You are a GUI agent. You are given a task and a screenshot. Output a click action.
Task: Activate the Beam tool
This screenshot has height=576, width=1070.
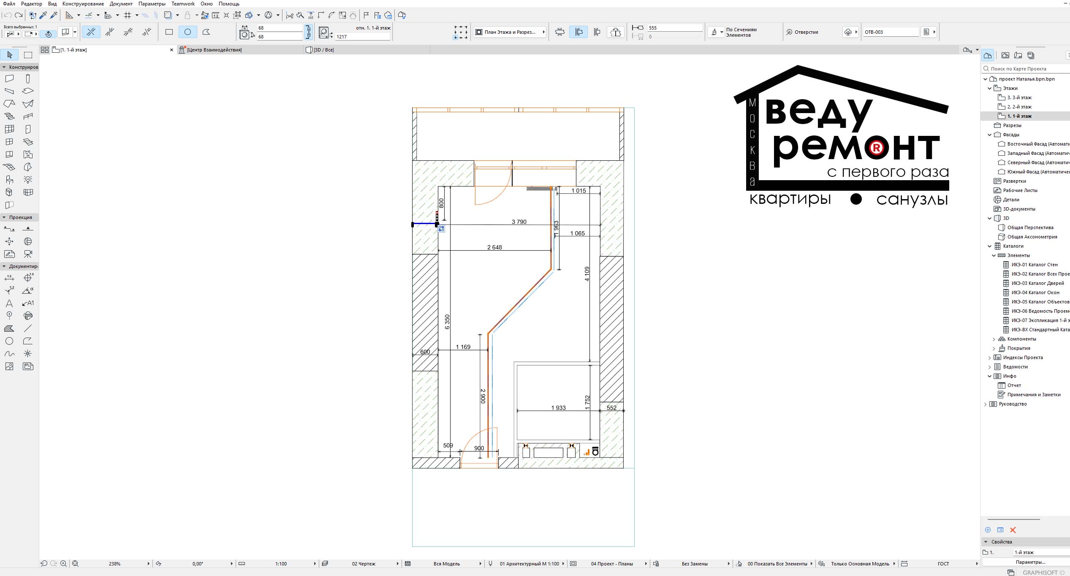click(x=9, y=91)
